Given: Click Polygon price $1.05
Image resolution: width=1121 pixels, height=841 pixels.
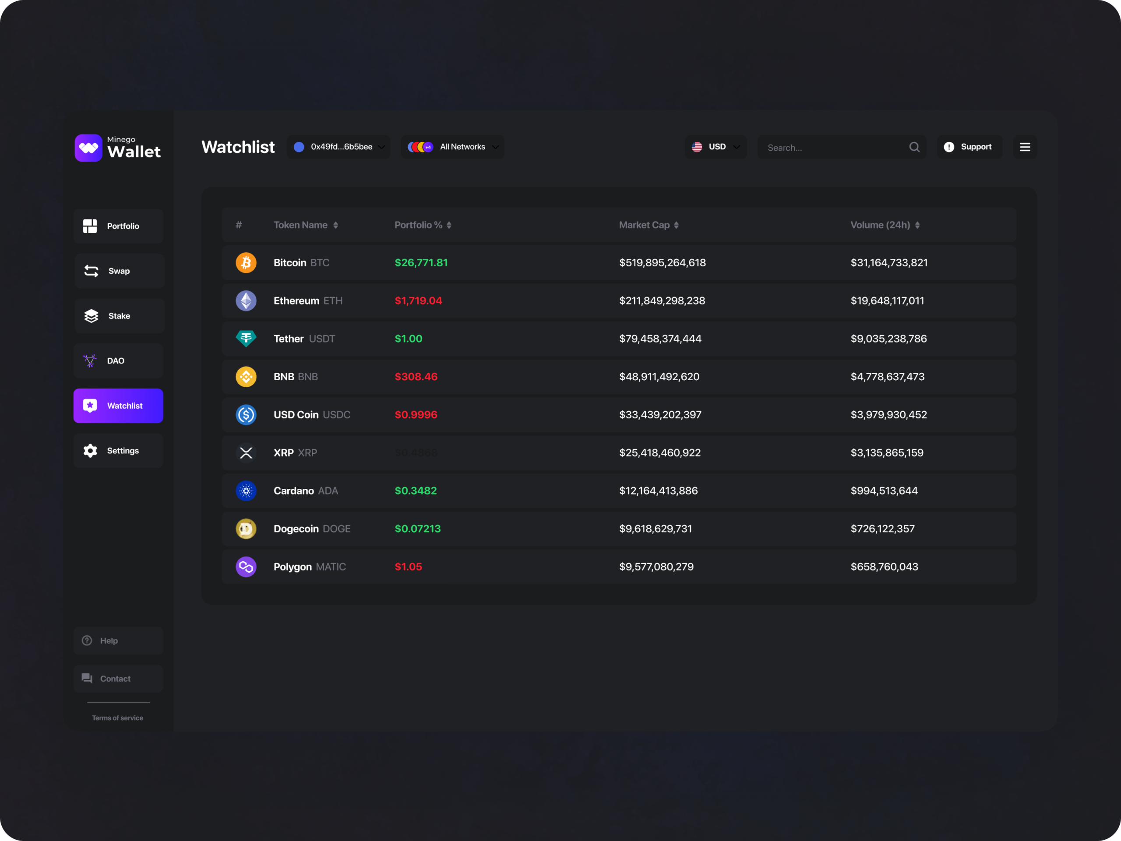Looking at the screenshot, I should (408, 567).
